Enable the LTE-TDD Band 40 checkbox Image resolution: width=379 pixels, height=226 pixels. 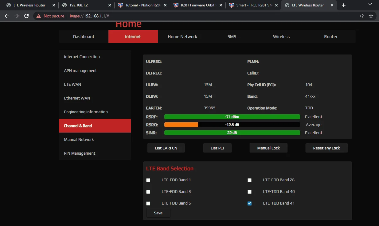249,192
